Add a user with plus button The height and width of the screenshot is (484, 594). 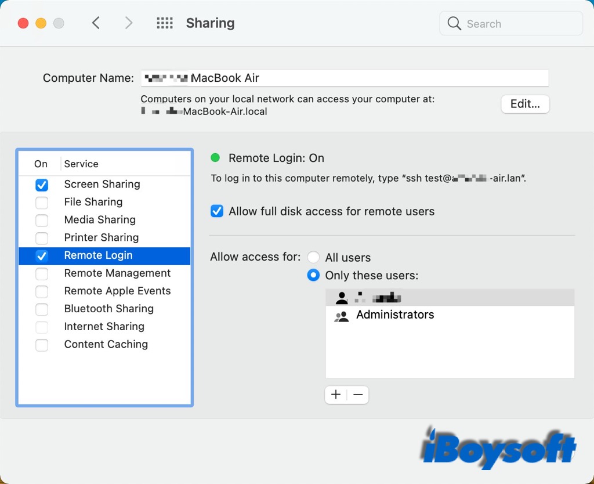336,395
